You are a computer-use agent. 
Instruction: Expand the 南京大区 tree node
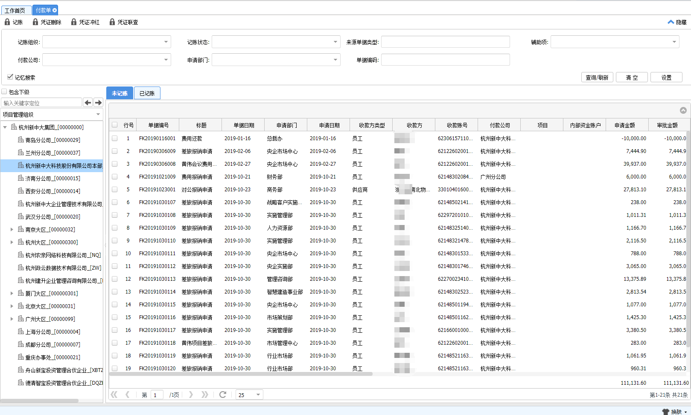click(12, 230)
